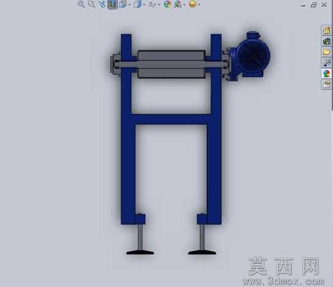
Task: Minimize the document window
Action: (x=303, y=6)
